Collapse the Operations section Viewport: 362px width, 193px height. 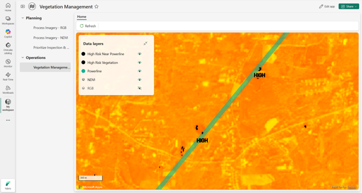pos(23,58)
